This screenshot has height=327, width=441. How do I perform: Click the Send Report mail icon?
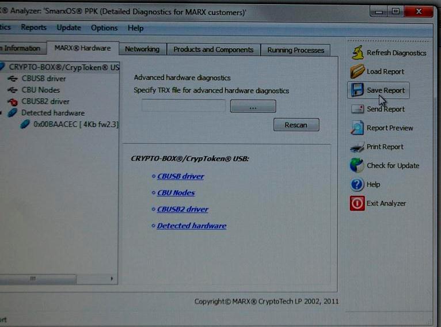click(358, 109)
